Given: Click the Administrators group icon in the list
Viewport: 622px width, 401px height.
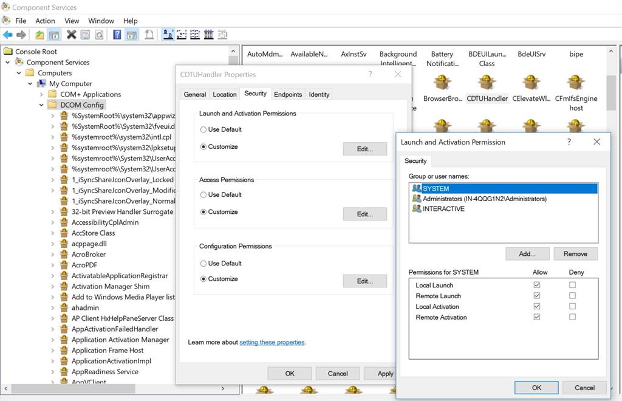Looking at the screenshot, I should pyautogui.click(x=417, y=198).
